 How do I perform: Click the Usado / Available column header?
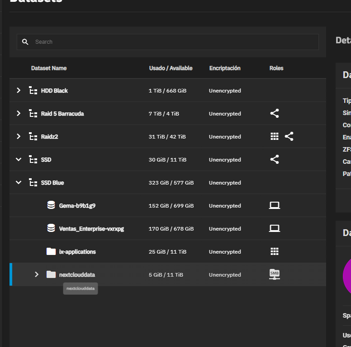(171, 68)
